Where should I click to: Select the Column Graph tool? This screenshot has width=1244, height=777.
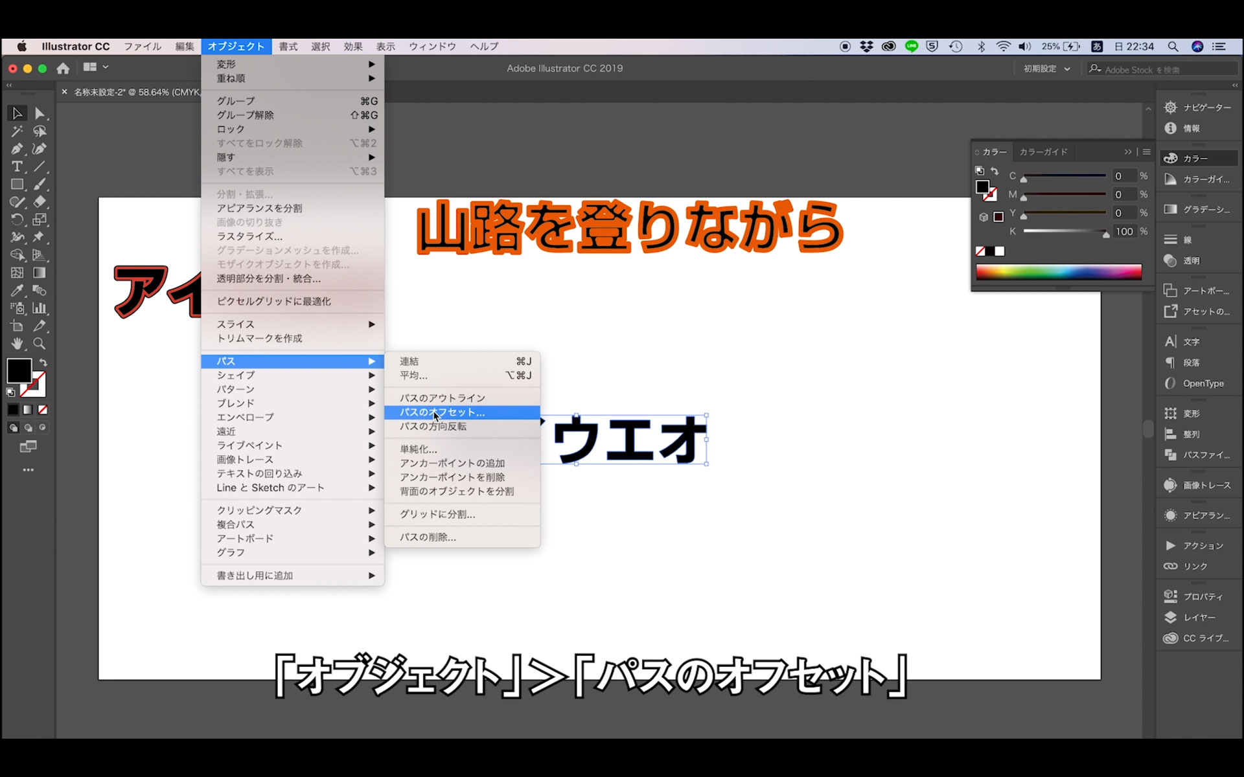(x=40, y=308)
